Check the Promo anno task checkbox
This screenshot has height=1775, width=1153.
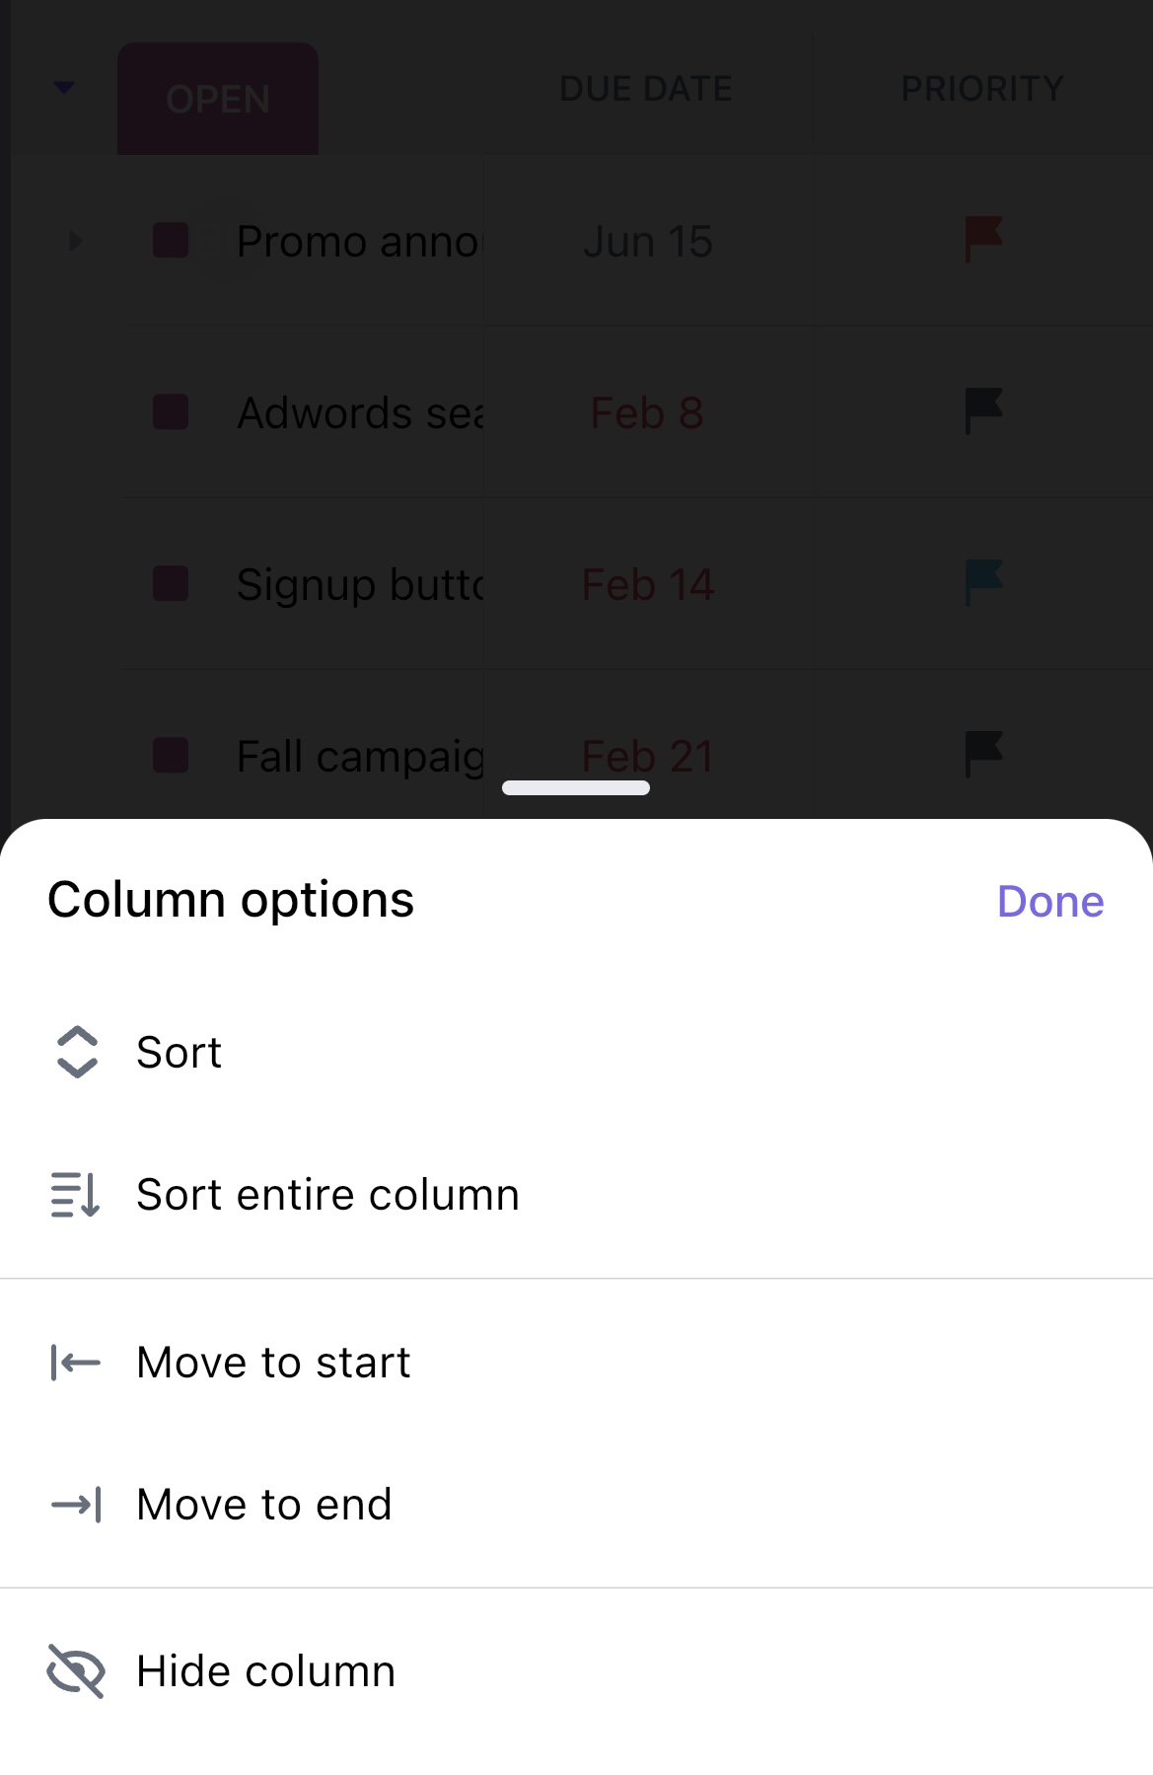coord(170,241)
